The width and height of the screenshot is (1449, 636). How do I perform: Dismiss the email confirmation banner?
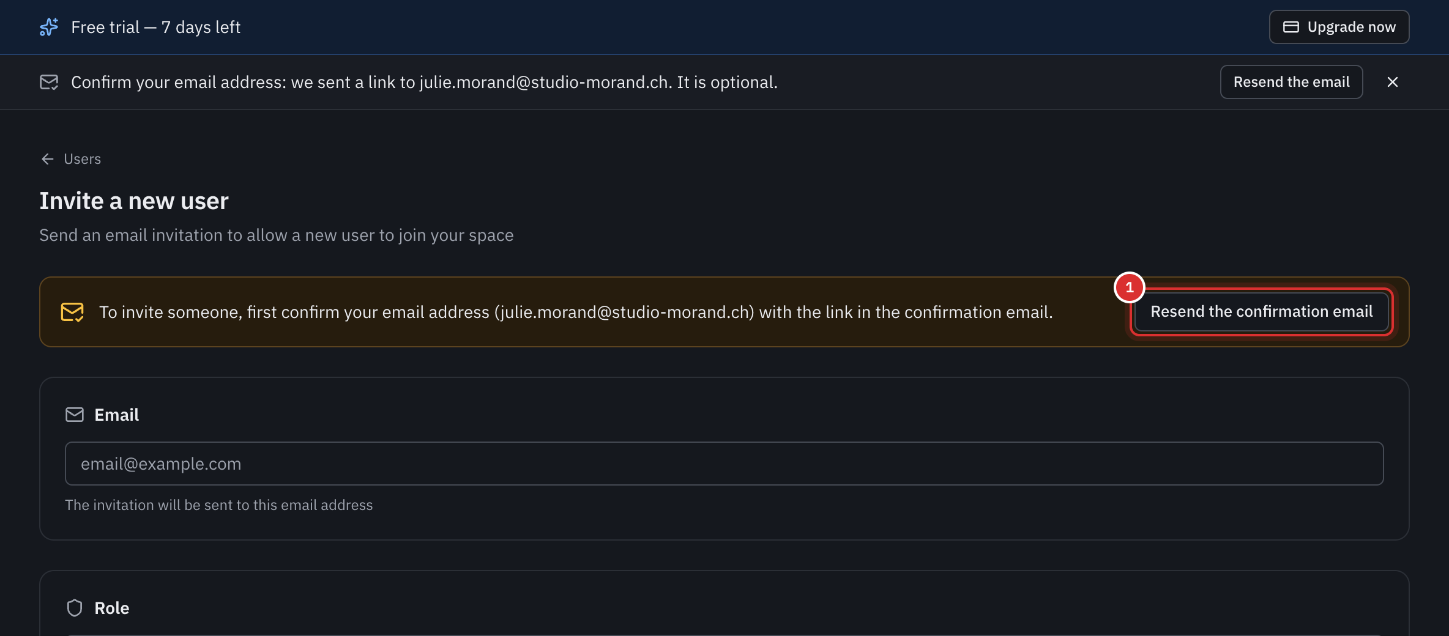[x=1393, y=82]
